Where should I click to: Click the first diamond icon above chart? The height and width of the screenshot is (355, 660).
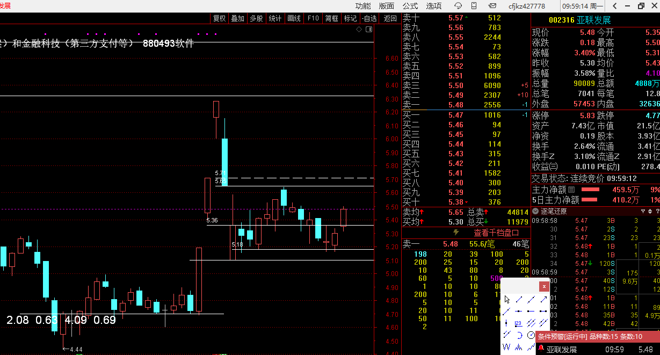pos(358,30)
